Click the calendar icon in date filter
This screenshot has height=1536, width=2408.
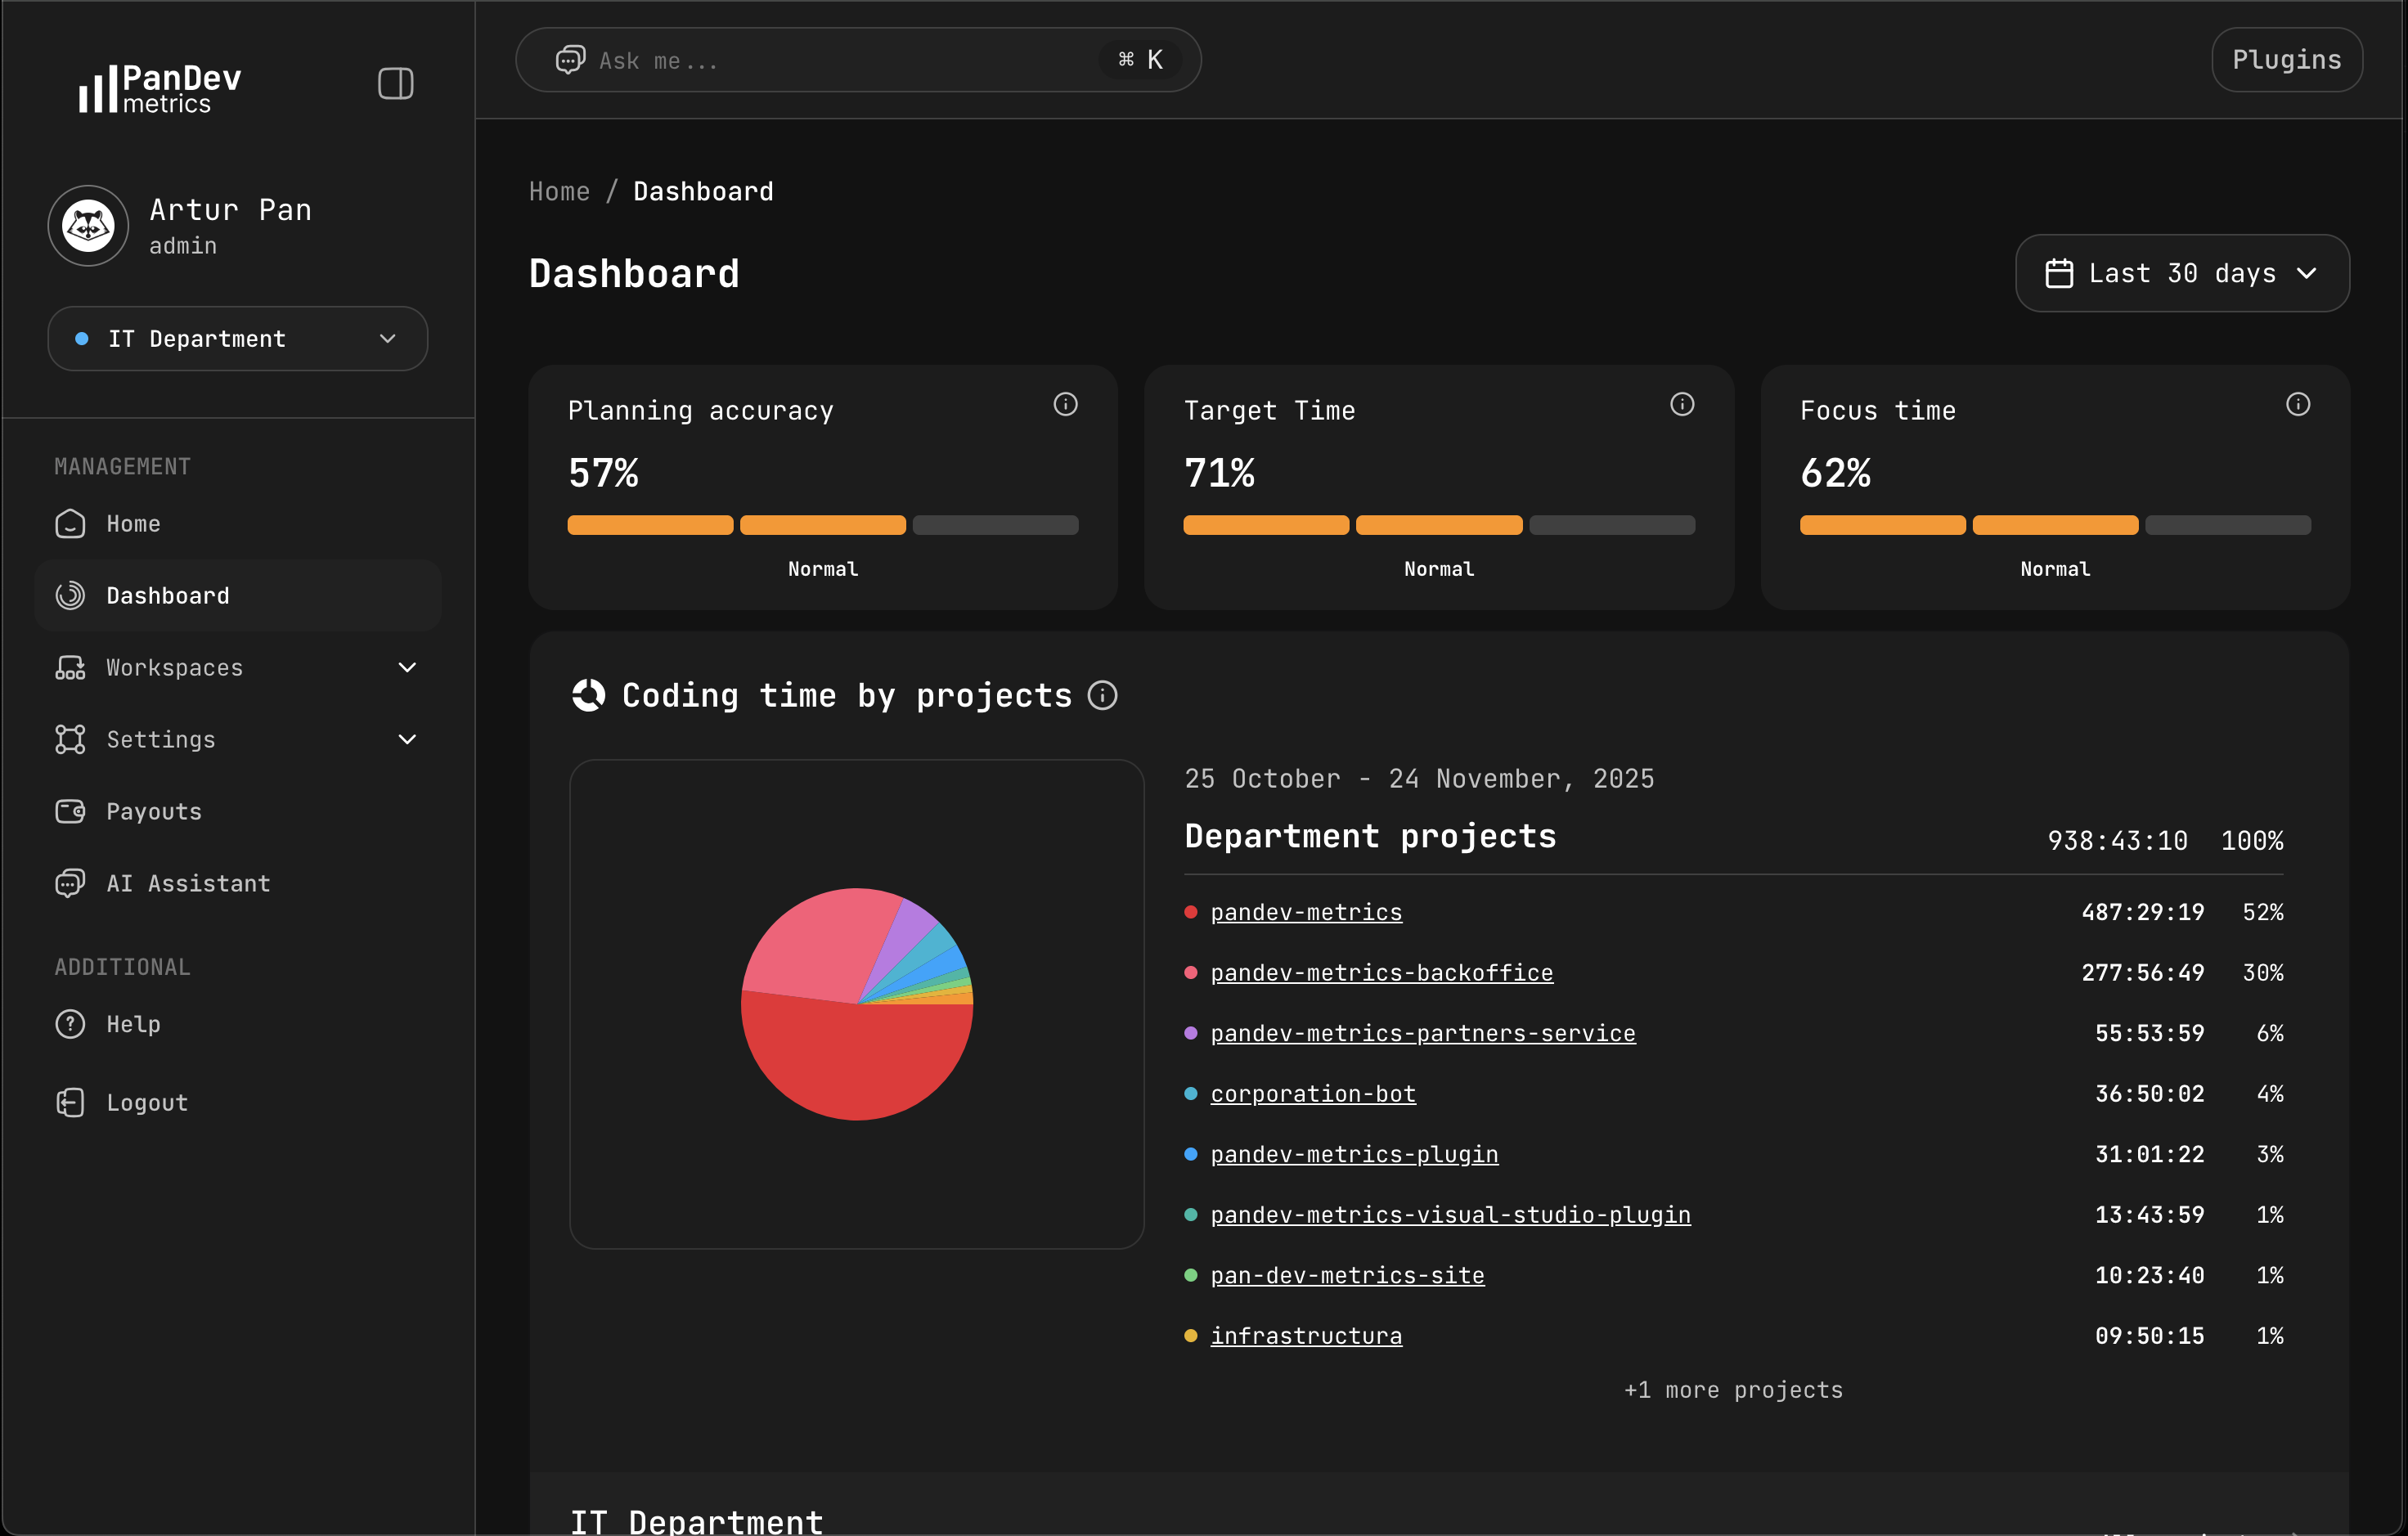click(x=2060, y=272)
